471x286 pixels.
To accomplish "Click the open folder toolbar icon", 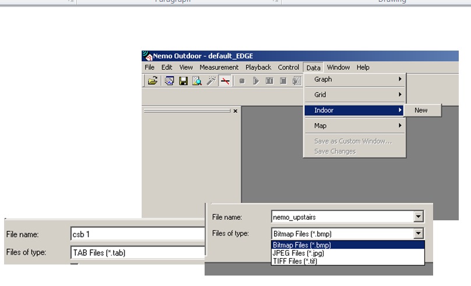I will point(153,81).
